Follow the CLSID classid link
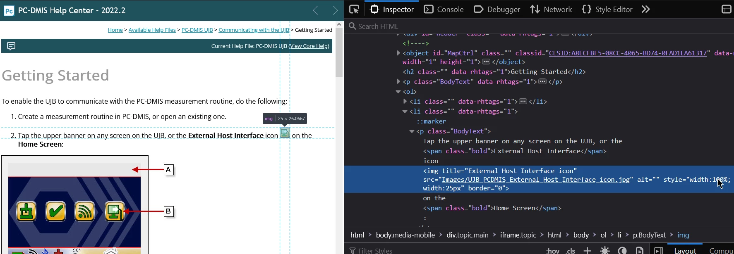The width and height of the screenshot is (734, 254). pyautogui.click(x=628, y=53)
